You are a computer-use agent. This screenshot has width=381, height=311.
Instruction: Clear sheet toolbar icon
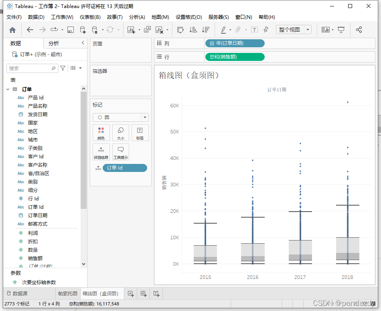(159, 30)
